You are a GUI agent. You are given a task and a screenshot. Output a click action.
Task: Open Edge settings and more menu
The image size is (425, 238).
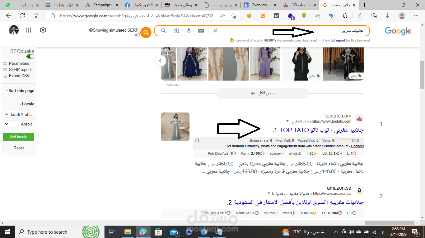click(x=416, y=16)
